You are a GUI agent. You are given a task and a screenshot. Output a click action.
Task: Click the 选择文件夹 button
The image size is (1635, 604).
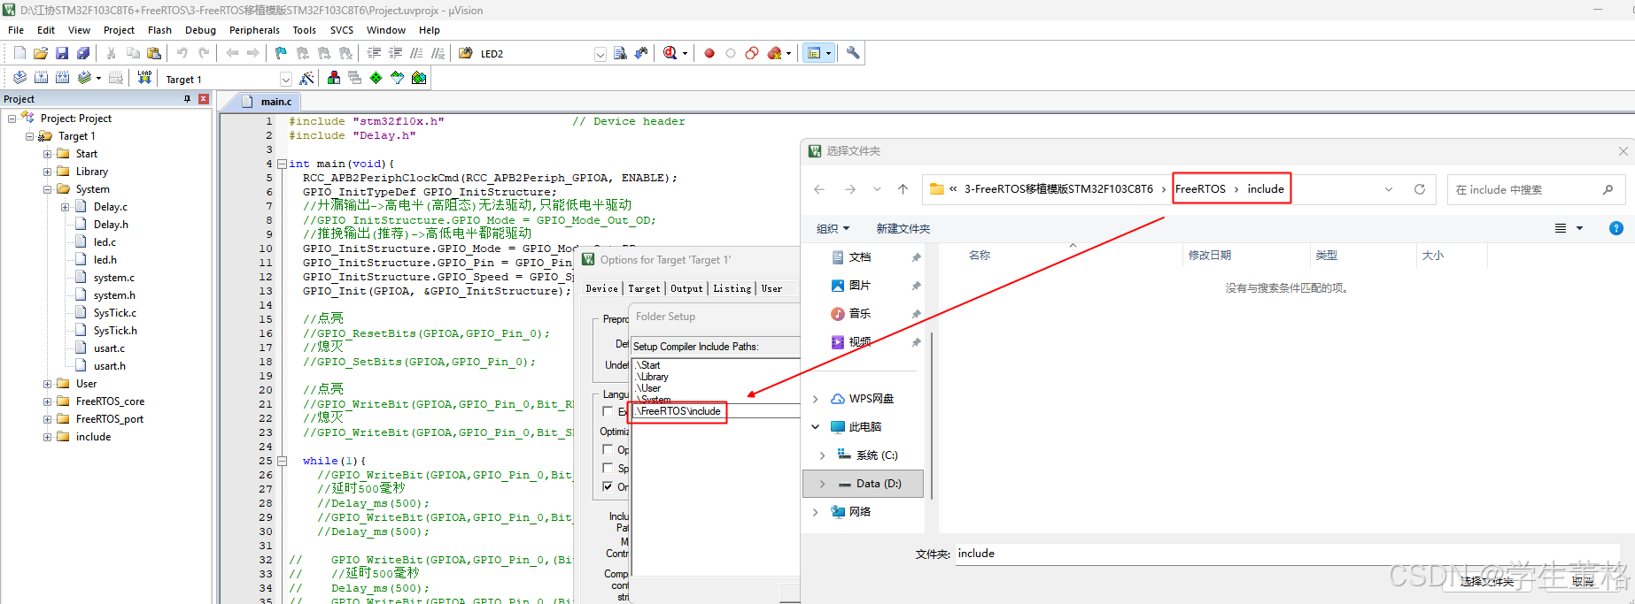1487,581
